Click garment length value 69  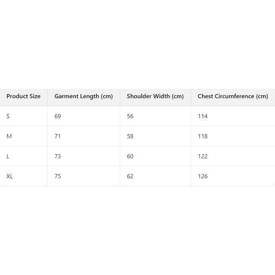(58, 116)
